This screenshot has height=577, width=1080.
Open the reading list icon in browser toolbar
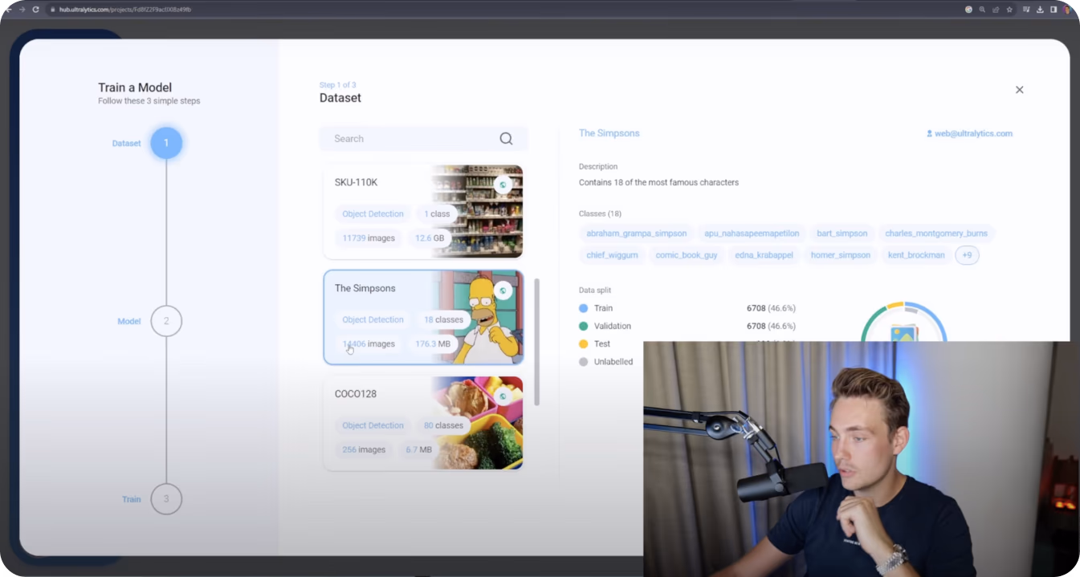coord(1026,10)
